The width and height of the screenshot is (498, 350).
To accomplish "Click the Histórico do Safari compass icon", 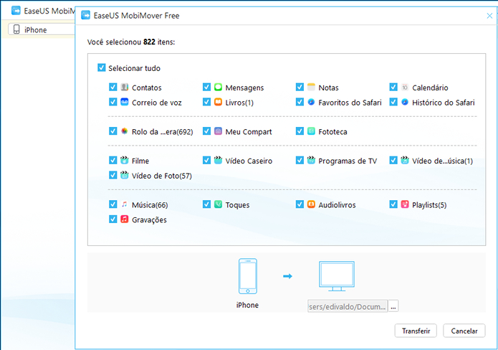I will pyautogui.click(x=405, y=102).
